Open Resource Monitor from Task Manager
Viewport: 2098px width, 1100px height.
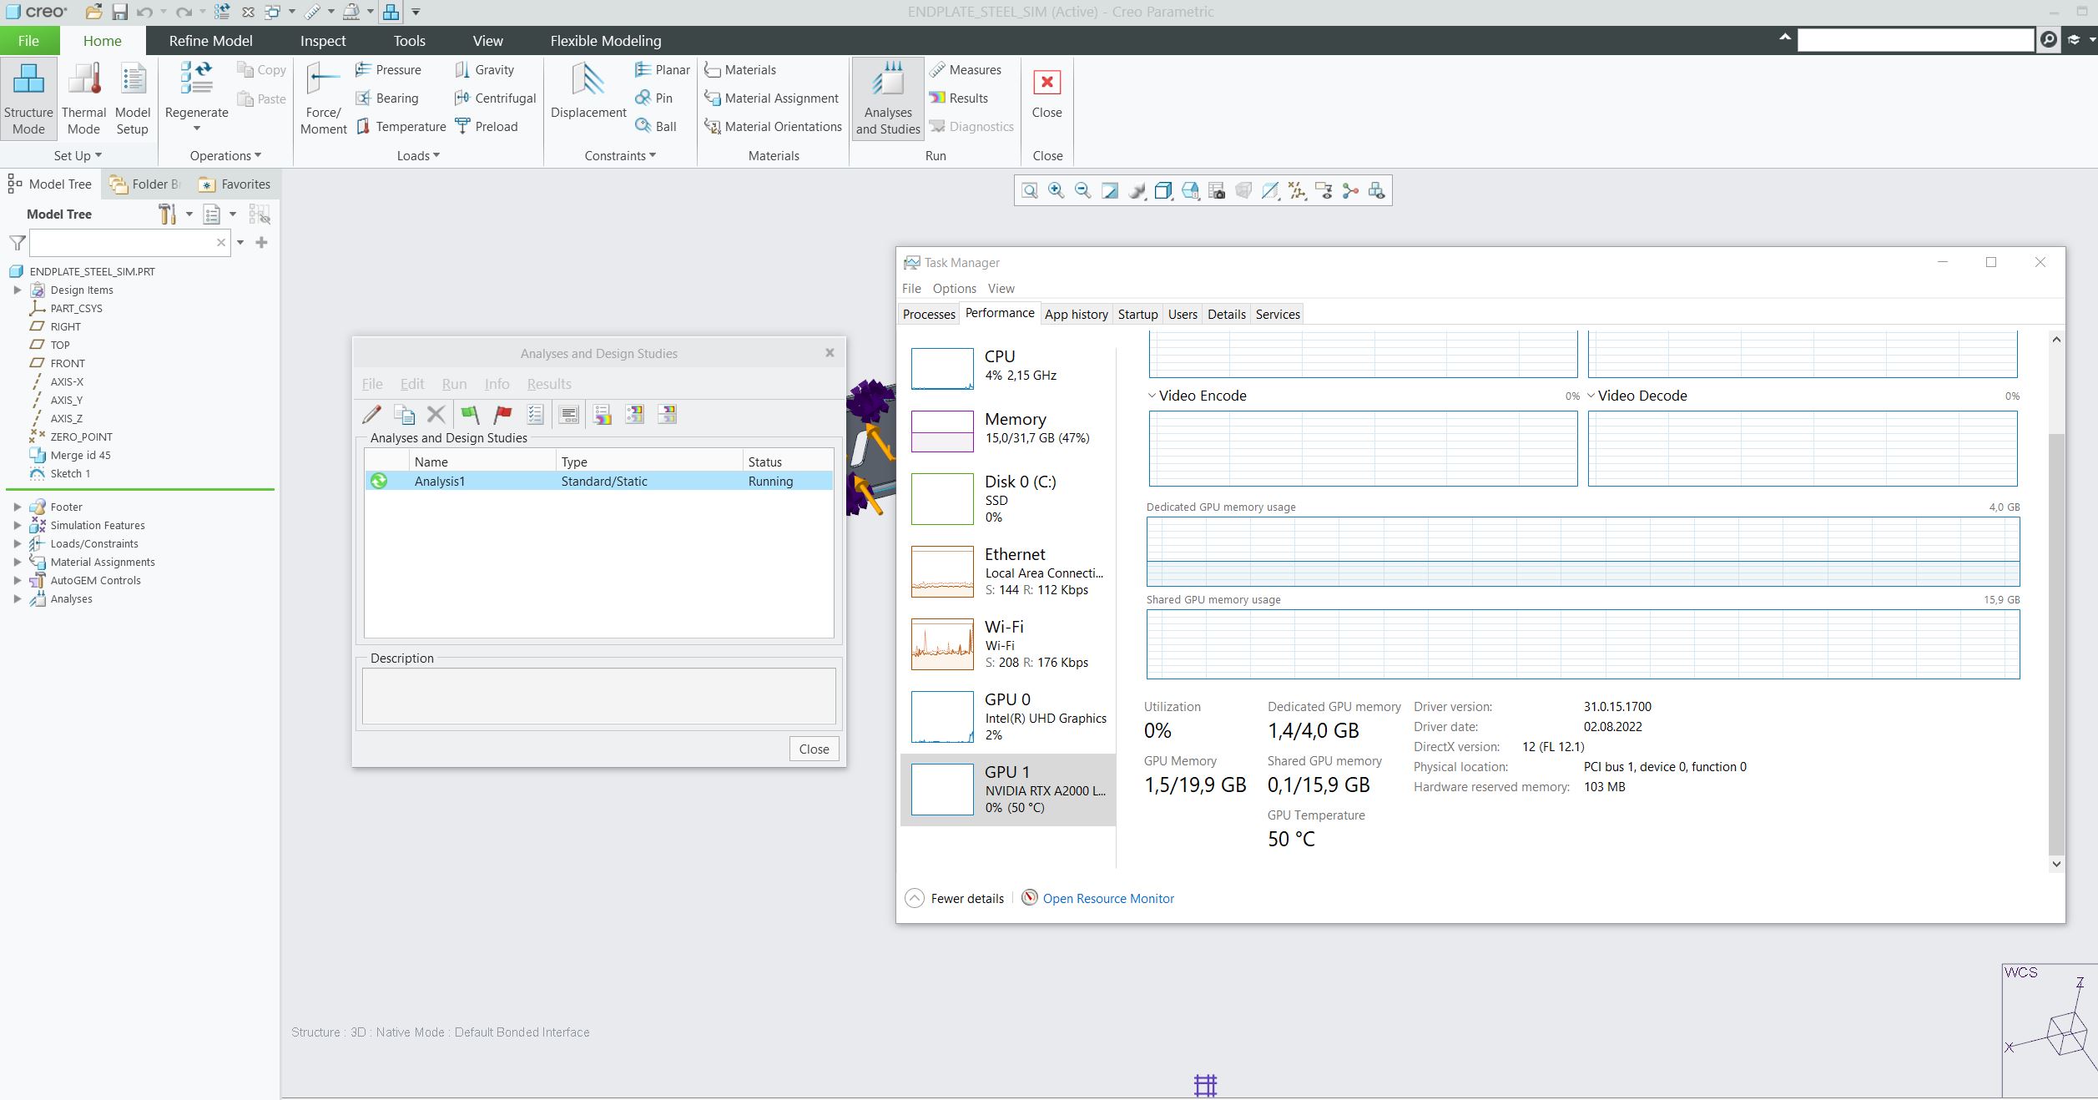click(x=1107, y=898)
